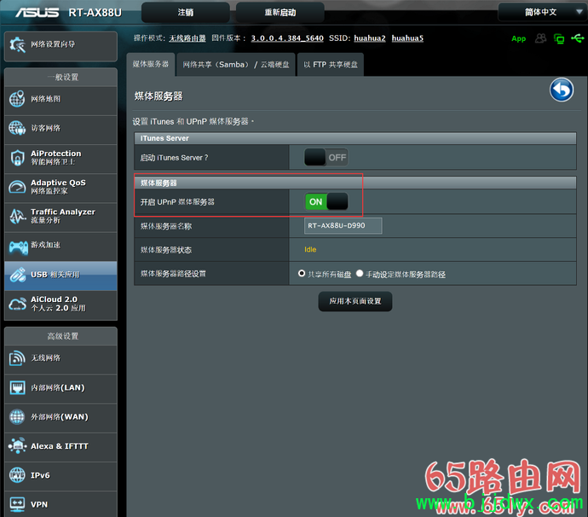The height and width of the screenshot is (517, 588).
Task: Toggle the UPnP media server switch
Action: pos(326,201)
